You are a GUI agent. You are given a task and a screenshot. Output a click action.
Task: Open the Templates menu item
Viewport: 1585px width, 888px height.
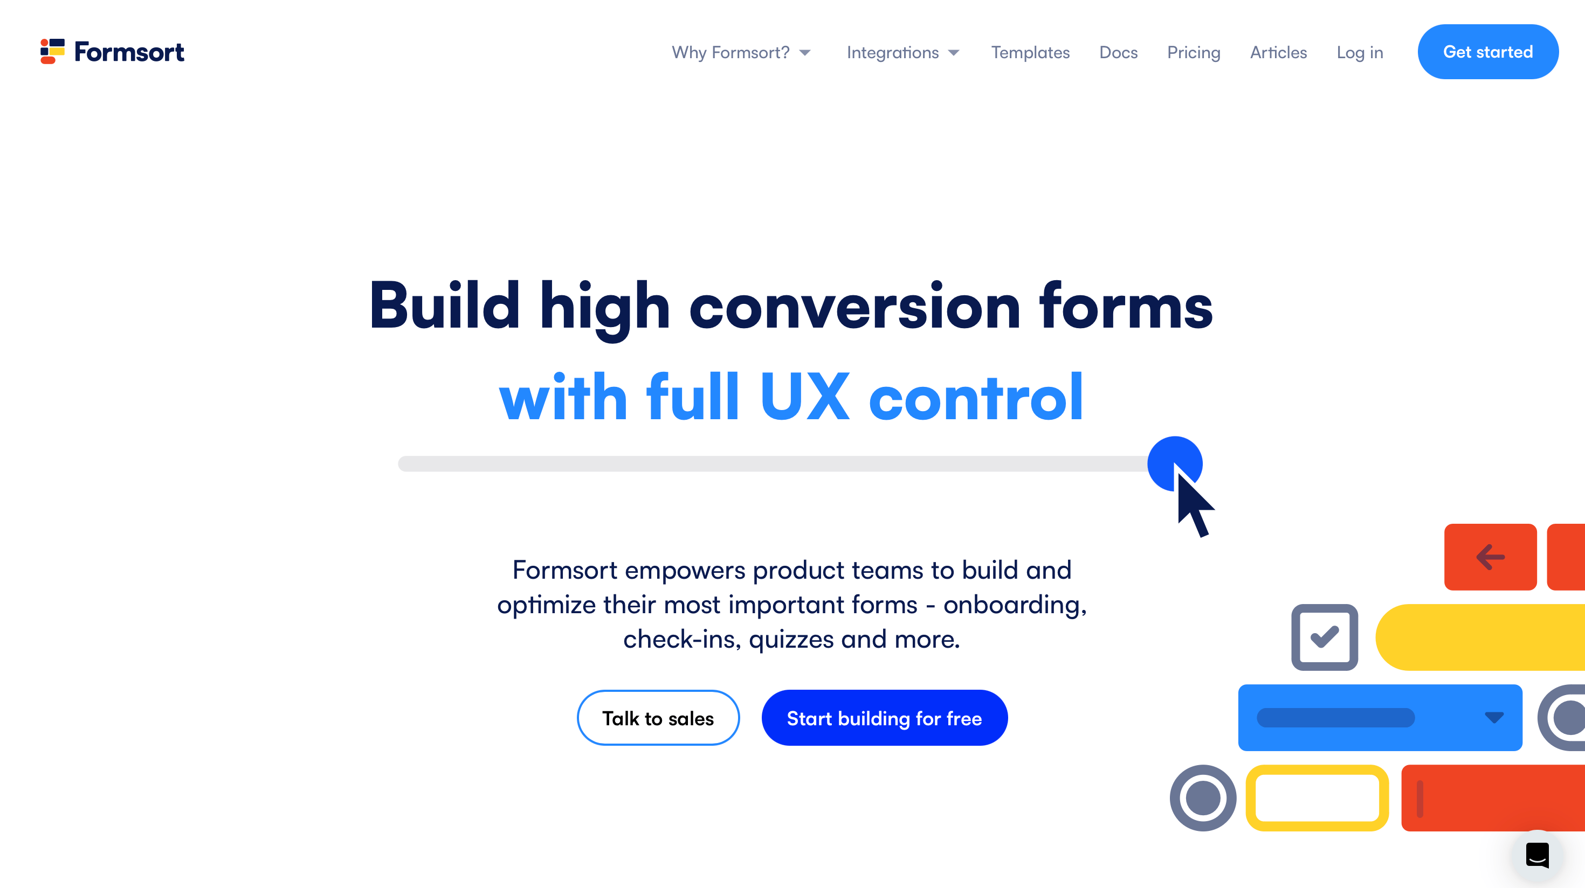(x=1030, y=51)
